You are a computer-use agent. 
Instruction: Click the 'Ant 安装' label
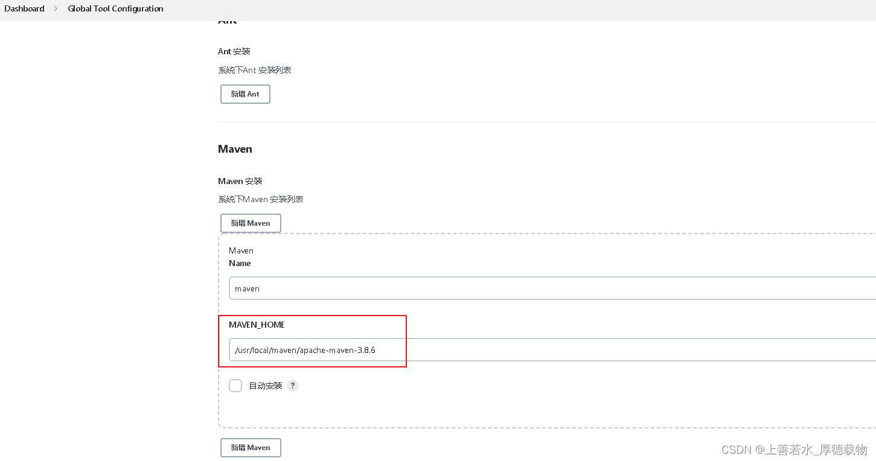pyautogui.click(x=234, y=51)
